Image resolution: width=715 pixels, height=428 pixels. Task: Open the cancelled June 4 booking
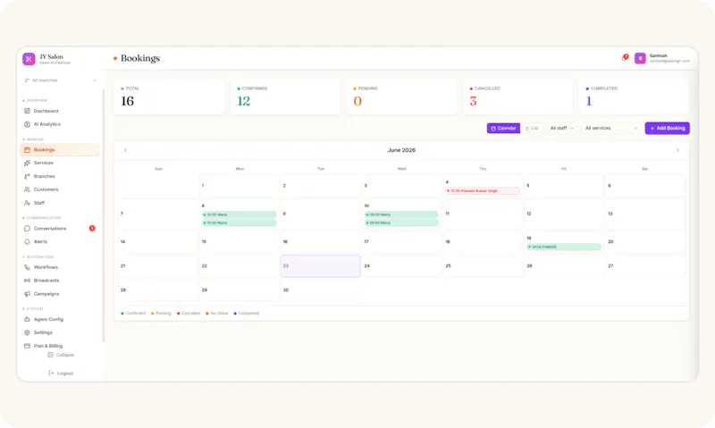point(483,191)
